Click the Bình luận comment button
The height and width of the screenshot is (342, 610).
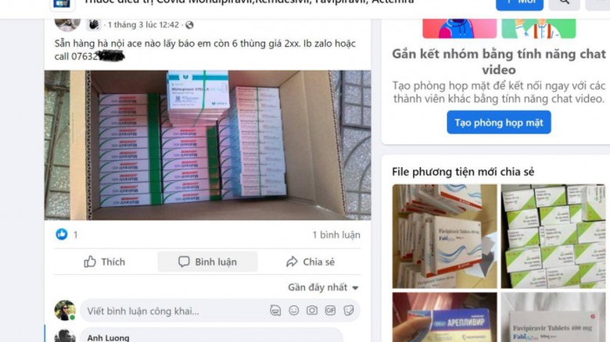pos(207,262)
